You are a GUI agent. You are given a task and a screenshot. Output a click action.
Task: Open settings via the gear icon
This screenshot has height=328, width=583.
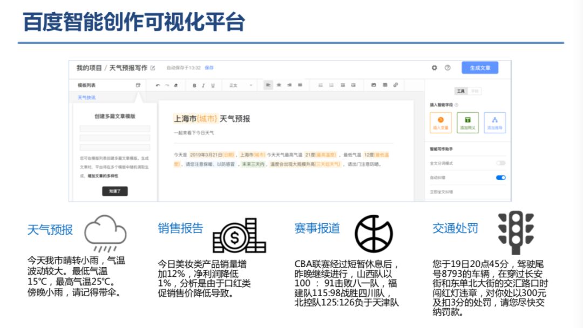434,68
